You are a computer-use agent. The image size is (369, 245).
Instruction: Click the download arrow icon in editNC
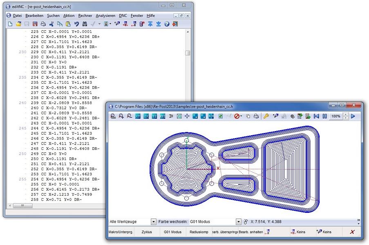(159, 24)
